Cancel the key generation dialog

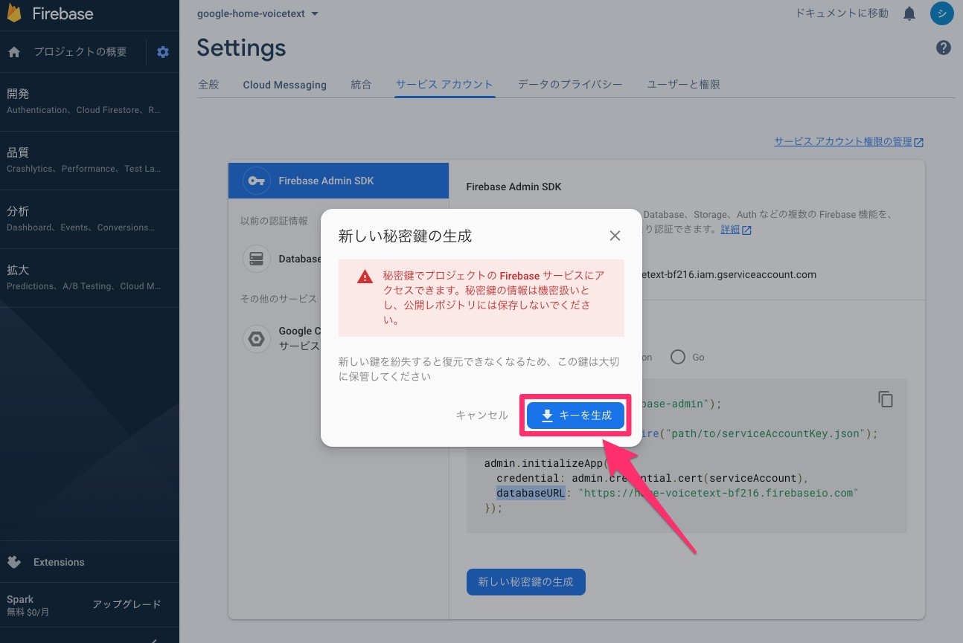481,416
